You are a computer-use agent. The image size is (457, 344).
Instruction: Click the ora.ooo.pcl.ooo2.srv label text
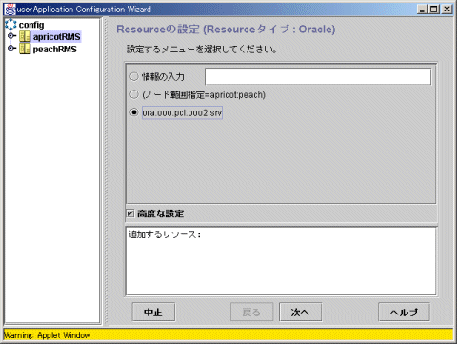coord(182,112)
